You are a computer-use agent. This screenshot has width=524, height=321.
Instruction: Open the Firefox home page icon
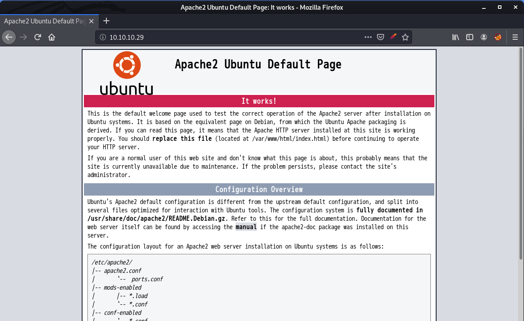click(52, 37)
